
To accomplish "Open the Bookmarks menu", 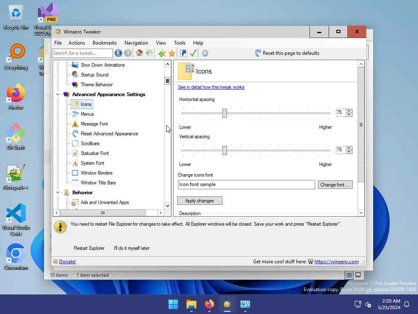I will click(x=105, y=43).
